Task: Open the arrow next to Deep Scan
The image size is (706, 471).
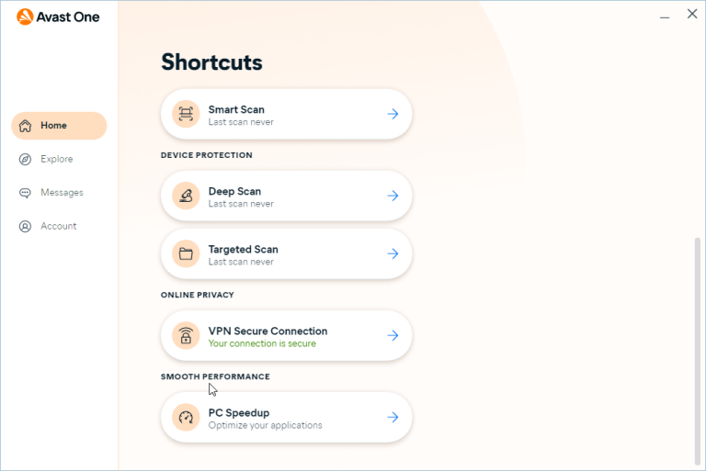Action: tap(393, 196)
